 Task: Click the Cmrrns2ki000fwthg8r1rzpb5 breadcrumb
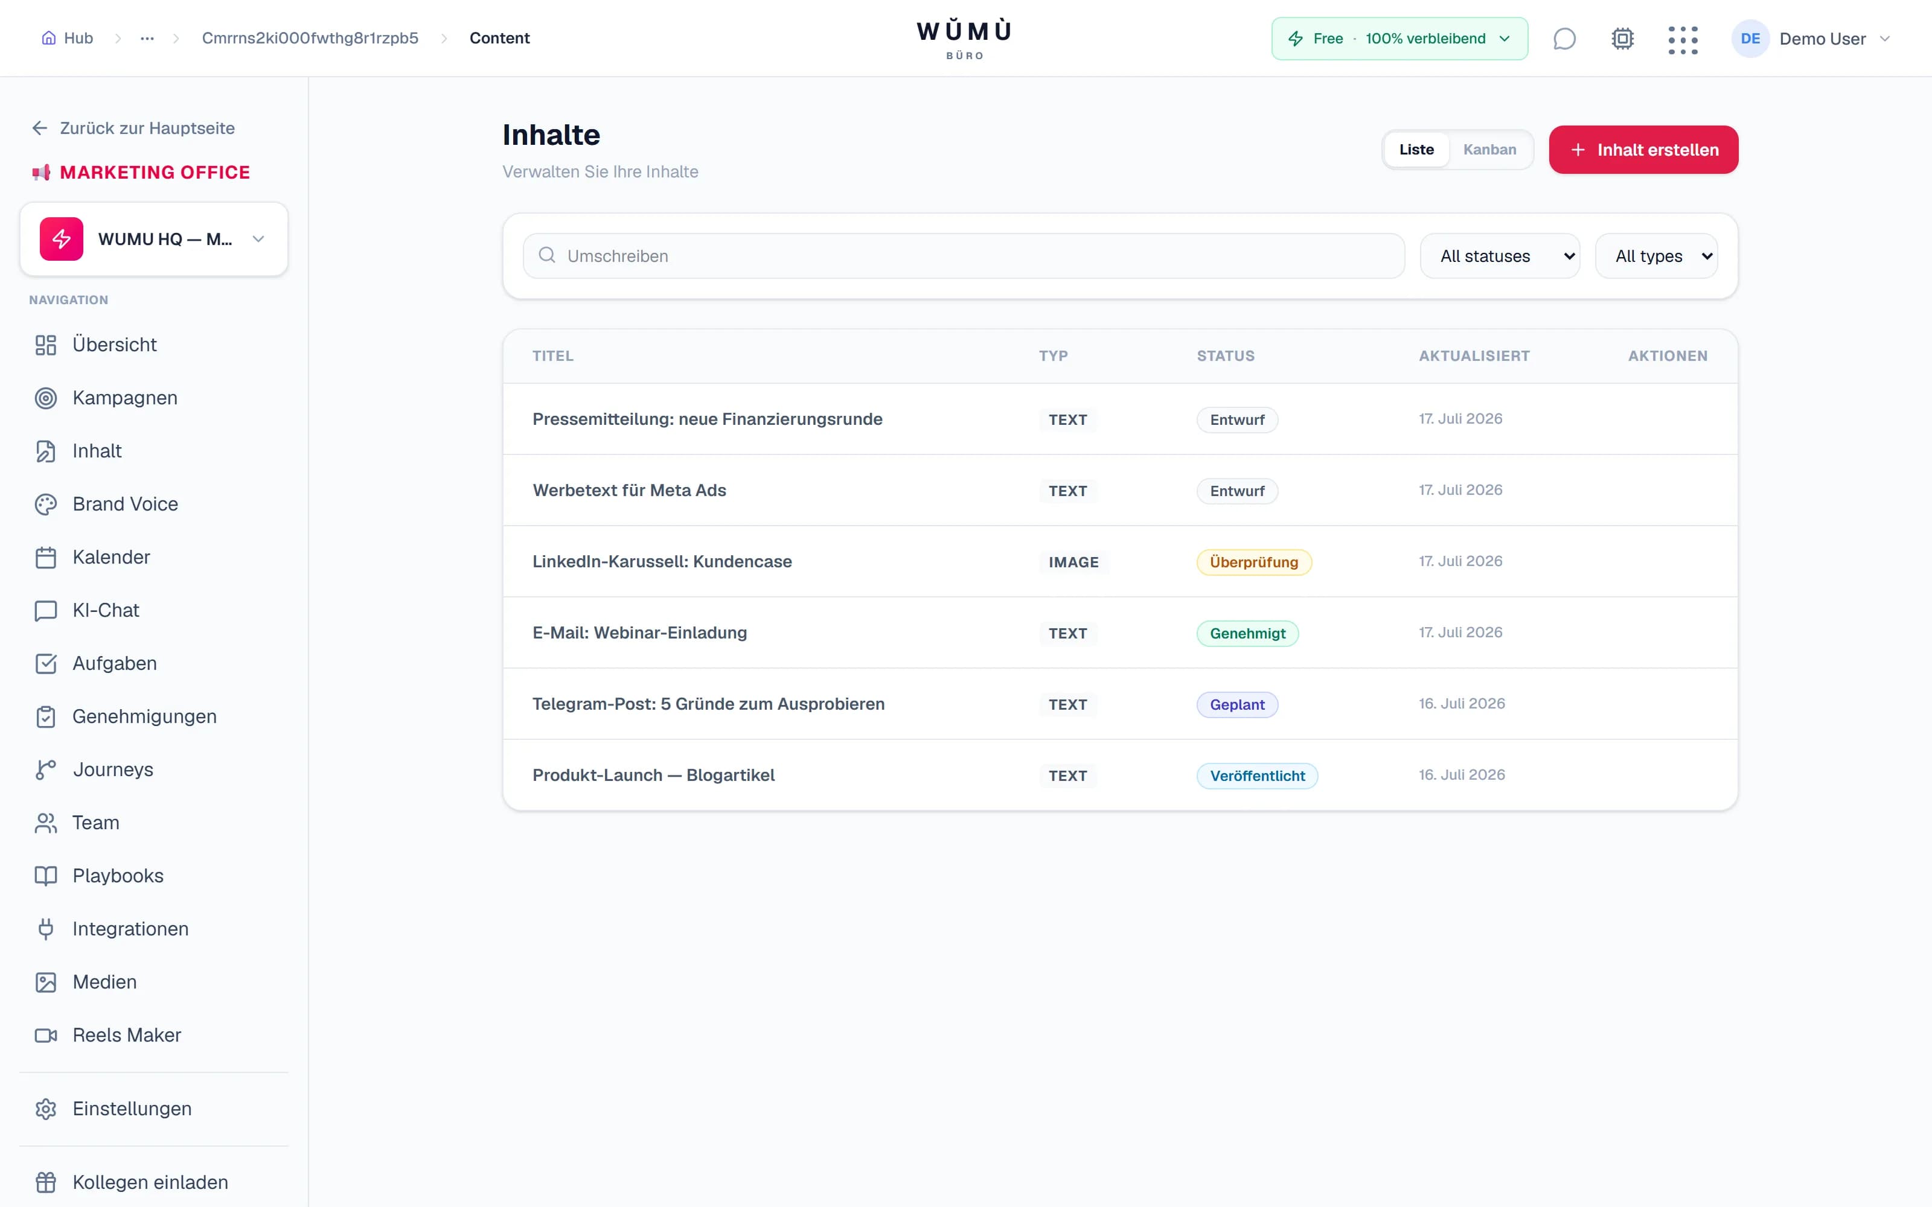point(310,38)
